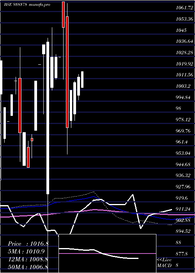
Task: Select the 953.04 price label
Action: click(184, 153)
